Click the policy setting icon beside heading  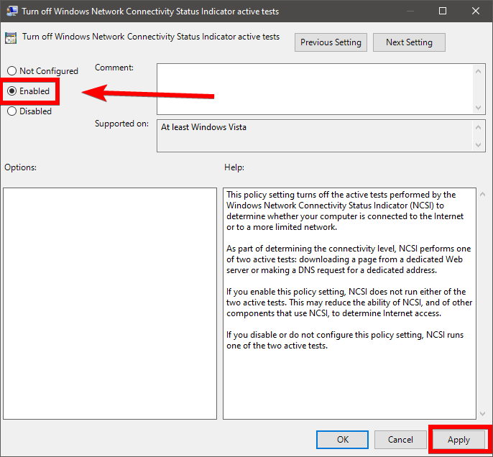tap(11, 38)
